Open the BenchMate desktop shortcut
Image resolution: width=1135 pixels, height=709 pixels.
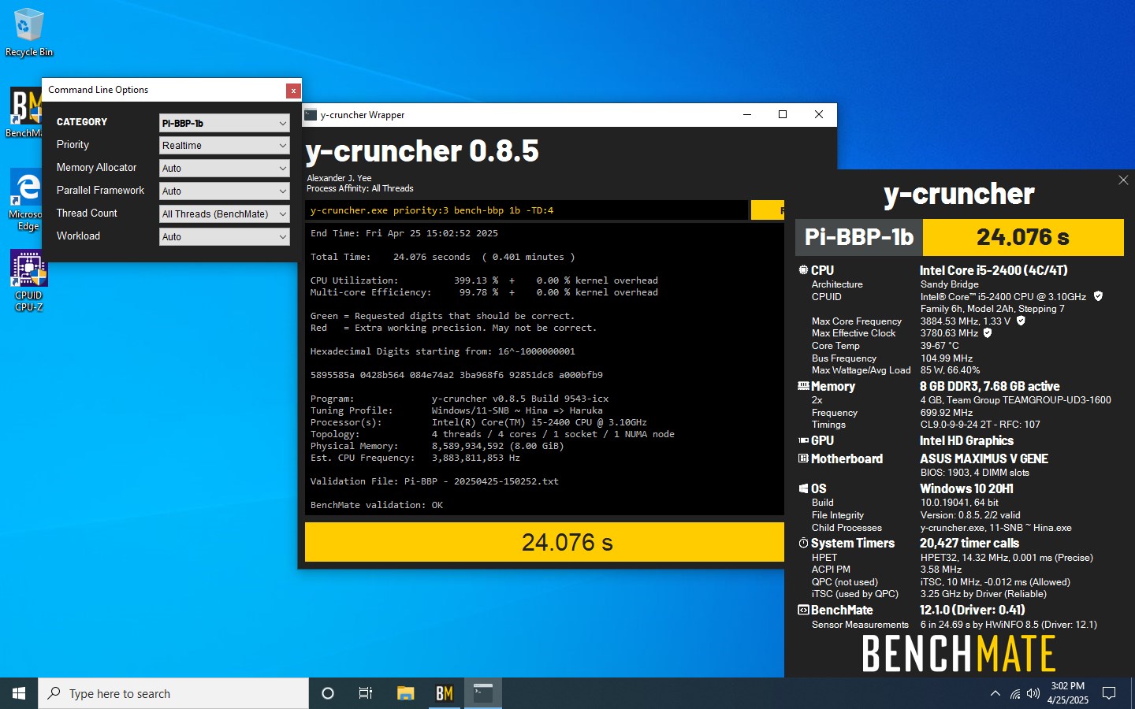tap(25, 113)
